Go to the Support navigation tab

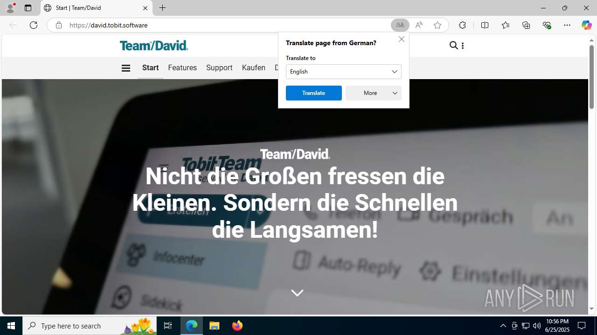tap(219, 68)
